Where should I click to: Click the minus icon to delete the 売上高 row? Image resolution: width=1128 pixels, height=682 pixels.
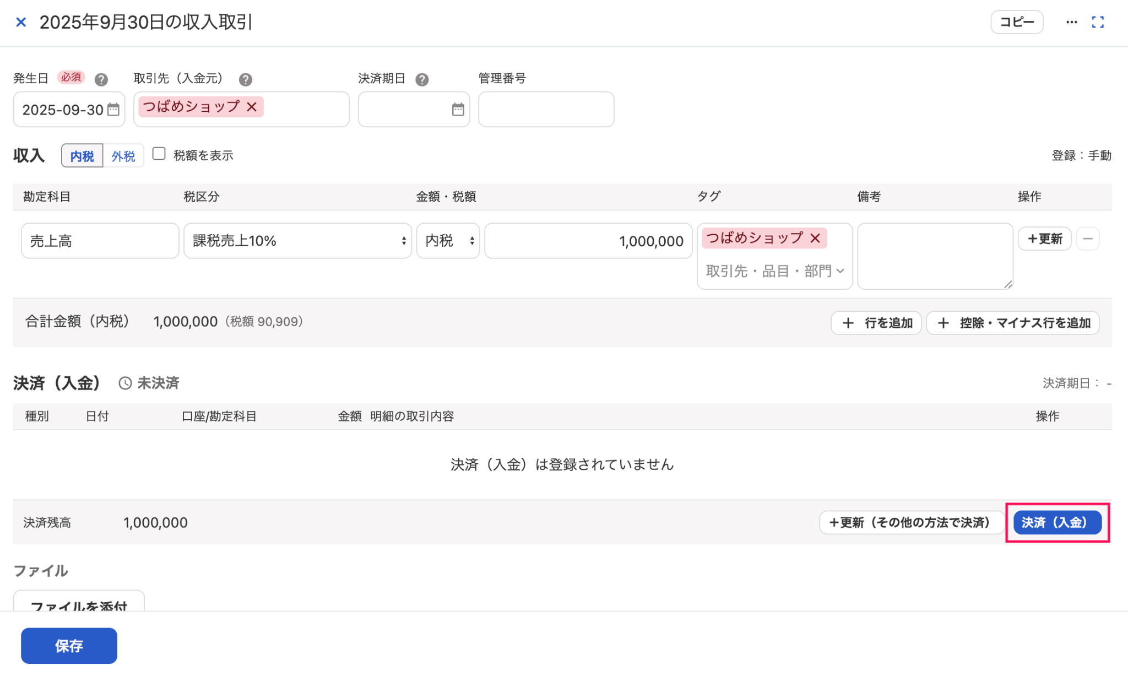[x=1088, y=239]
